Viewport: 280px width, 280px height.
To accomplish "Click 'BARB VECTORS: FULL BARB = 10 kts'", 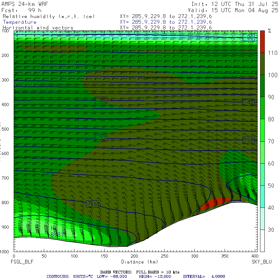I will 140,272.
